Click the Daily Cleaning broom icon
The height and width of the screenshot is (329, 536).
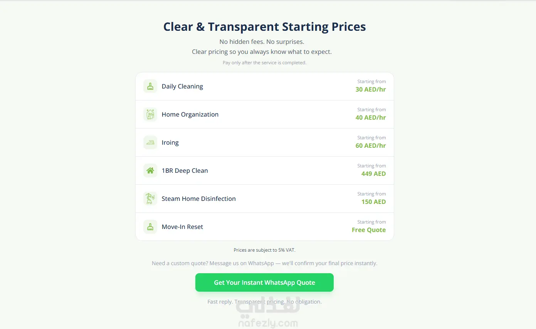click(150, 86)
